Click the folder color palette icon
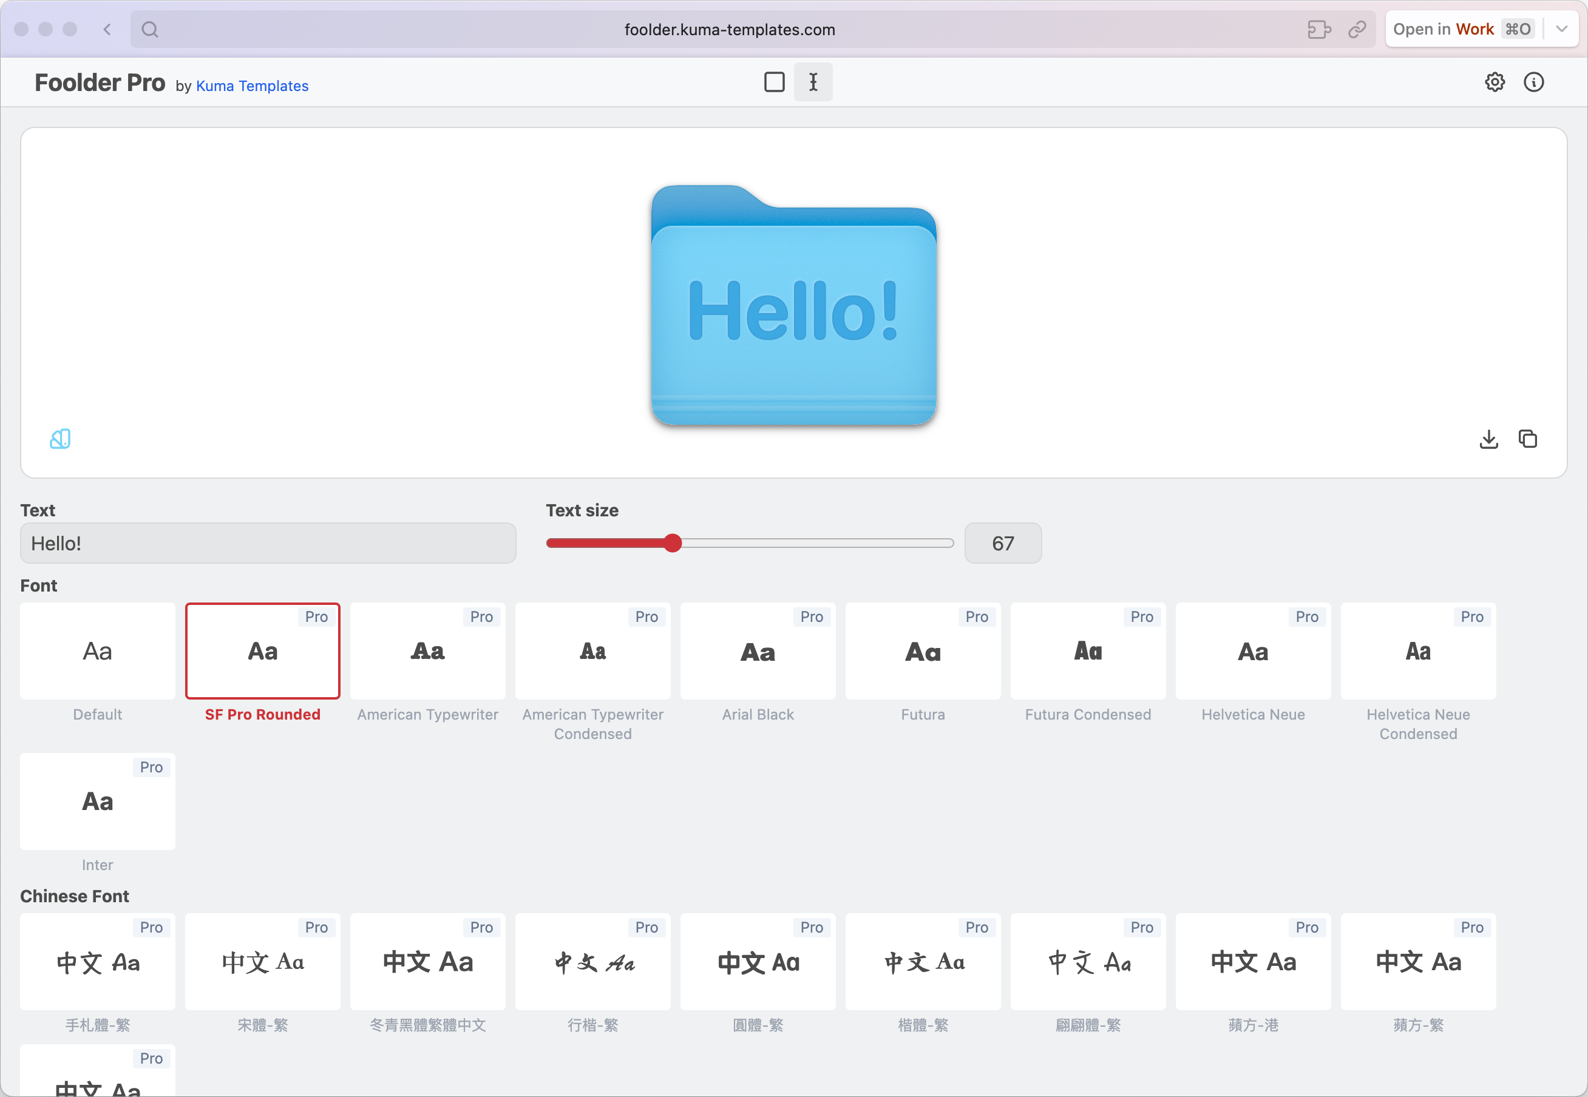 [x=61, y=439]
